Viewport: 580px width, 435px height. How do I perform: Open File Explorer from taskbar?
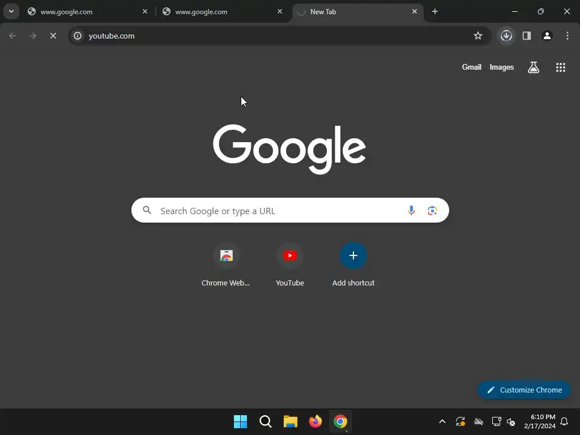coord(291,421)
